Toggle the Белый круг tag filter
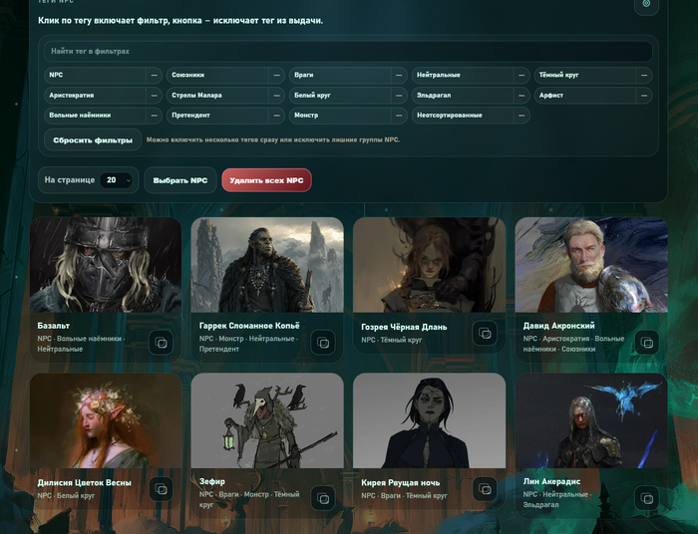The image size is (698, 534). (340, 96)
